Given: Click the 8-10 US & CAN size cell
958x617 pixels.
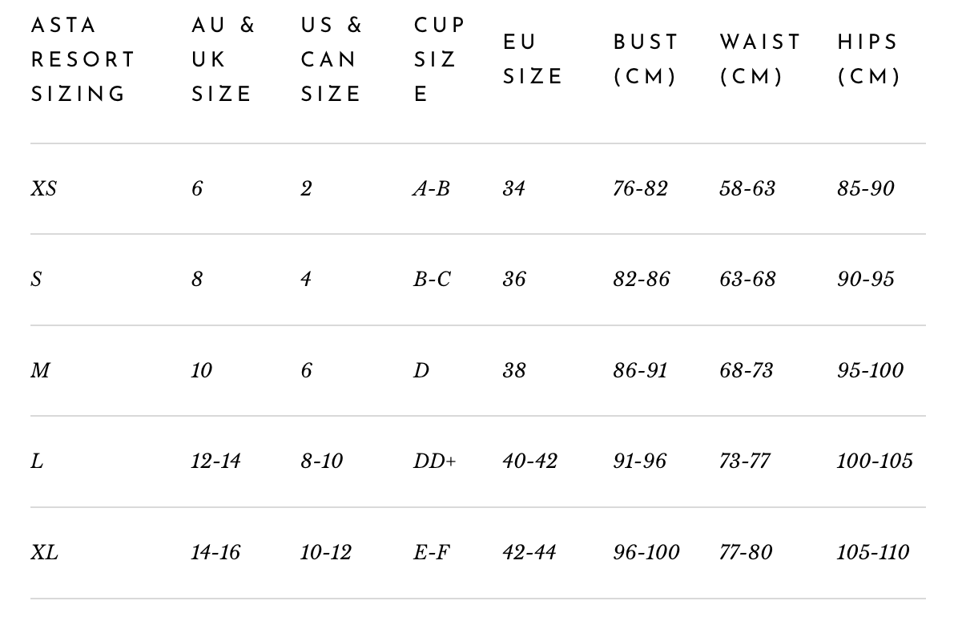Looking at the screenshot, I should (321, 462).
